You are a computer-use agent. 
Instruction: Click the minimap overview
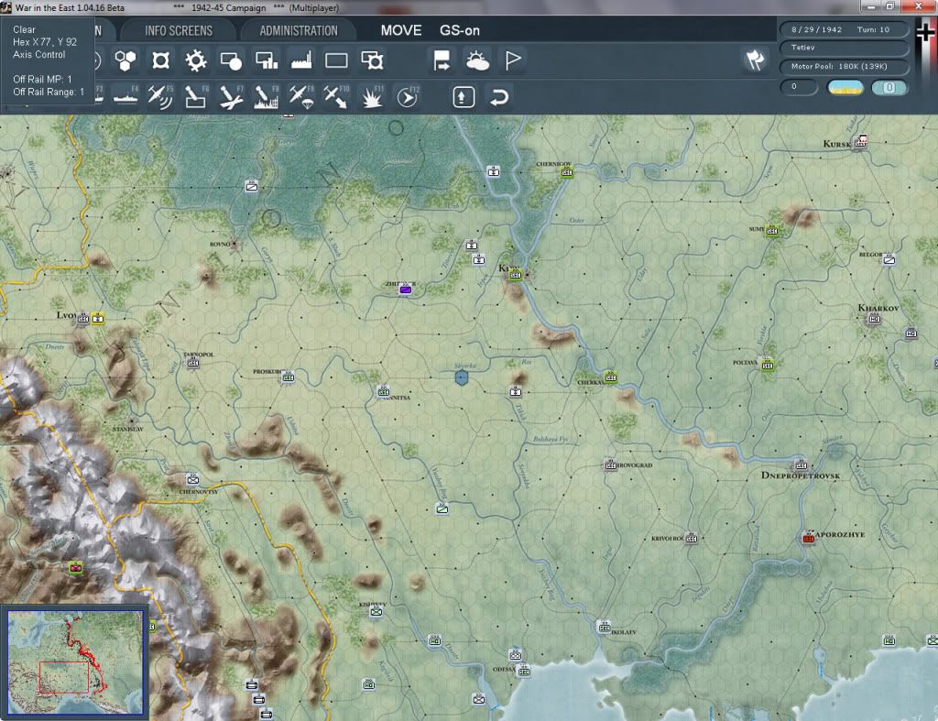[x=75, y=661]
